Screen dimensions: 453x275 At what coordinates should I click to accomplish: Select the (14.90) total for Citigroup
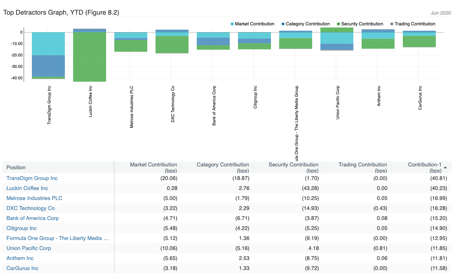point(439,228)
